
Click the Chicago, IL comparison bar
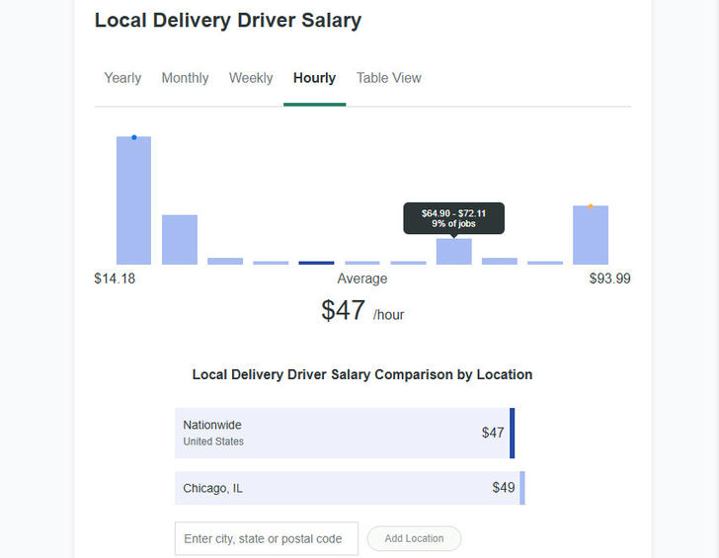click(350, 488)
